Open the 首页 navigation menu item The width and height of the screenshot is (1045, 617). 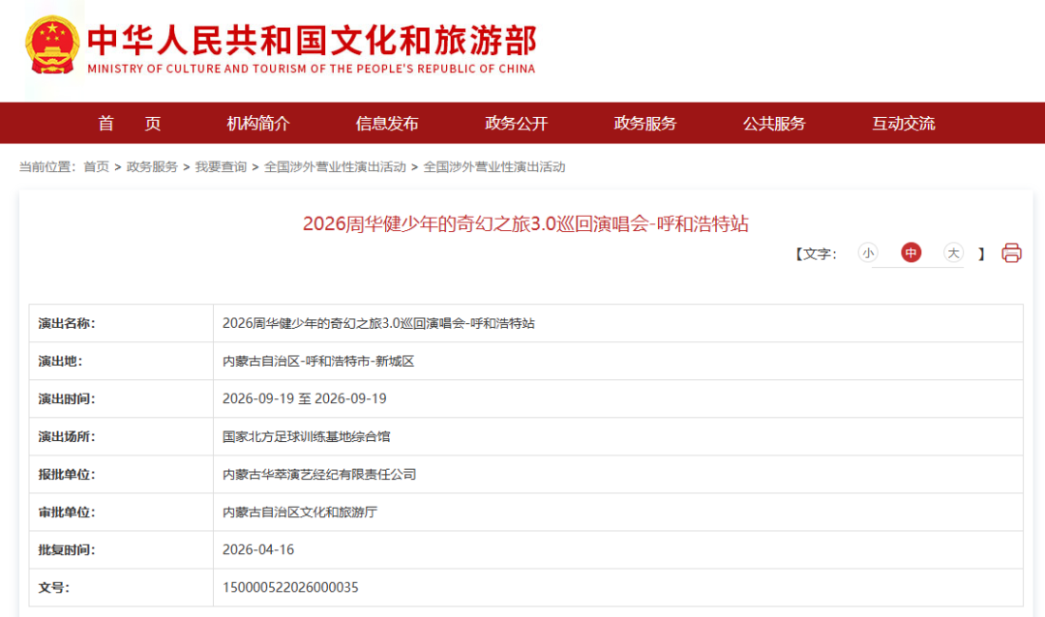tap(129, 123)
